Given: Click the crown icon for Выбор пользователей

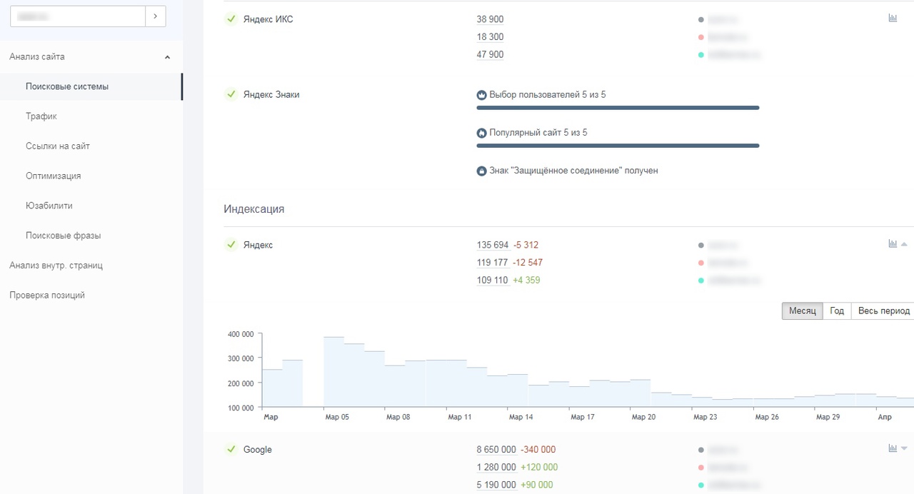Looking at the screenshot, I should coord(481,95).
